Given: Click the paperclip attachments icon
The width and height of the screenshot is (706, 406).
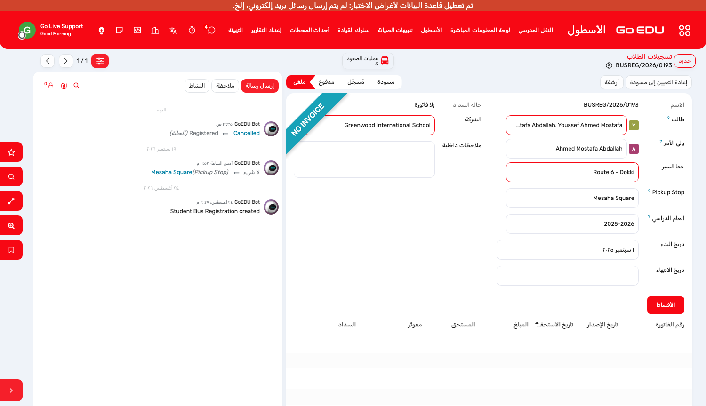Looking at the screenshot, I should [64, 86].
